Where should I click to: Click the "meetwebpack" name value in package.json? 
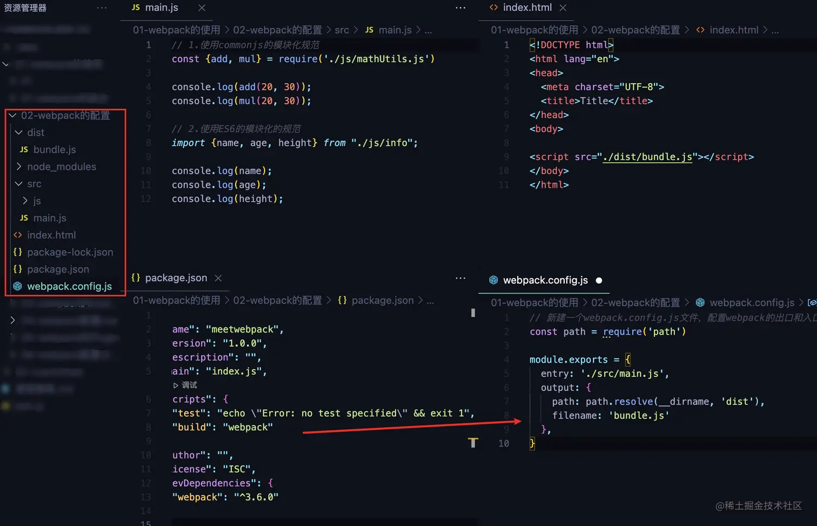(242, 329)
